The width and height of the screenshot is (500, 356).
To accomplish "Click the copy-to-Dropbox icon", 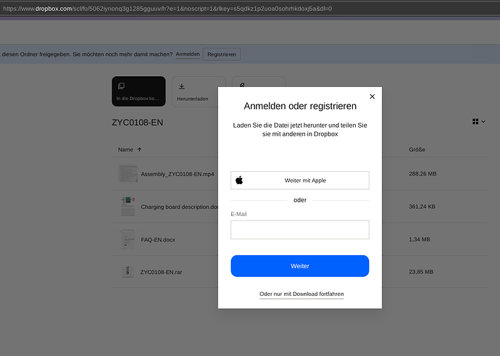I will click(x=121, y=86).
